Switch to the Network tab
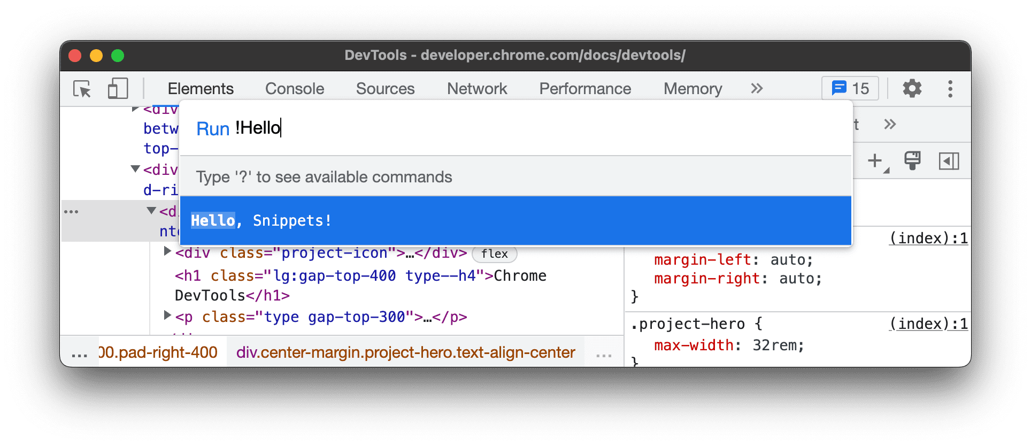 [x=477, y=89]
